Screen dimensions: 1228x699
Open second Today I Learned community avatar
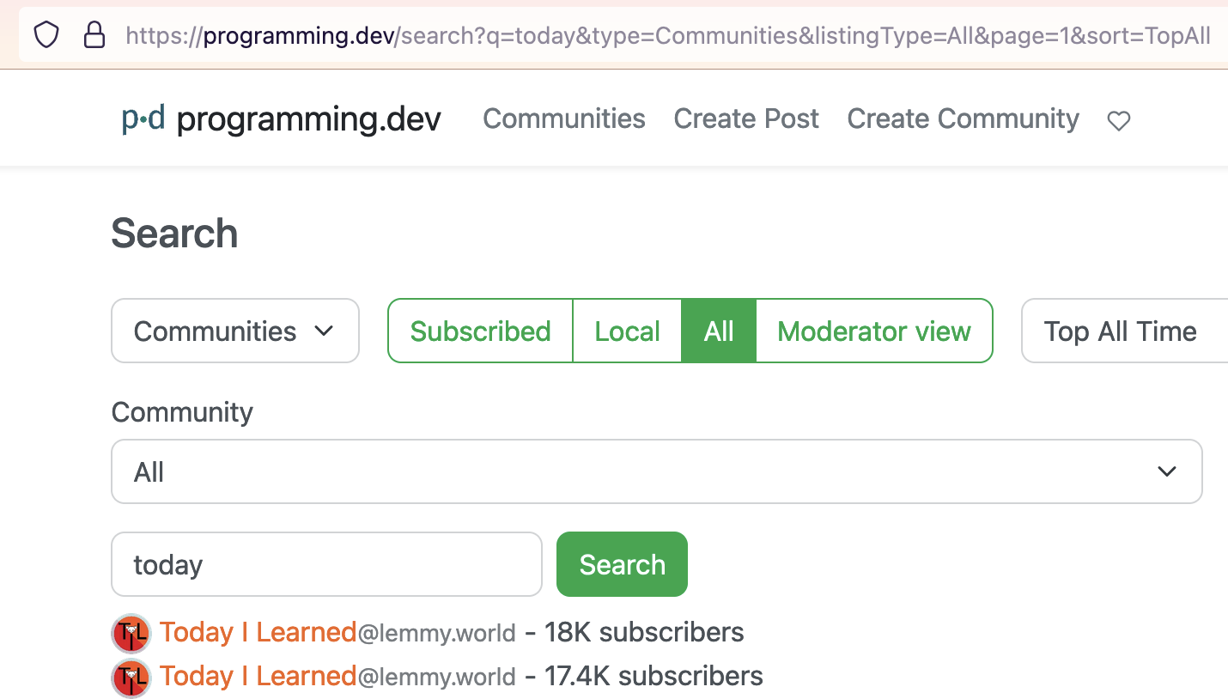pos(131,678)
